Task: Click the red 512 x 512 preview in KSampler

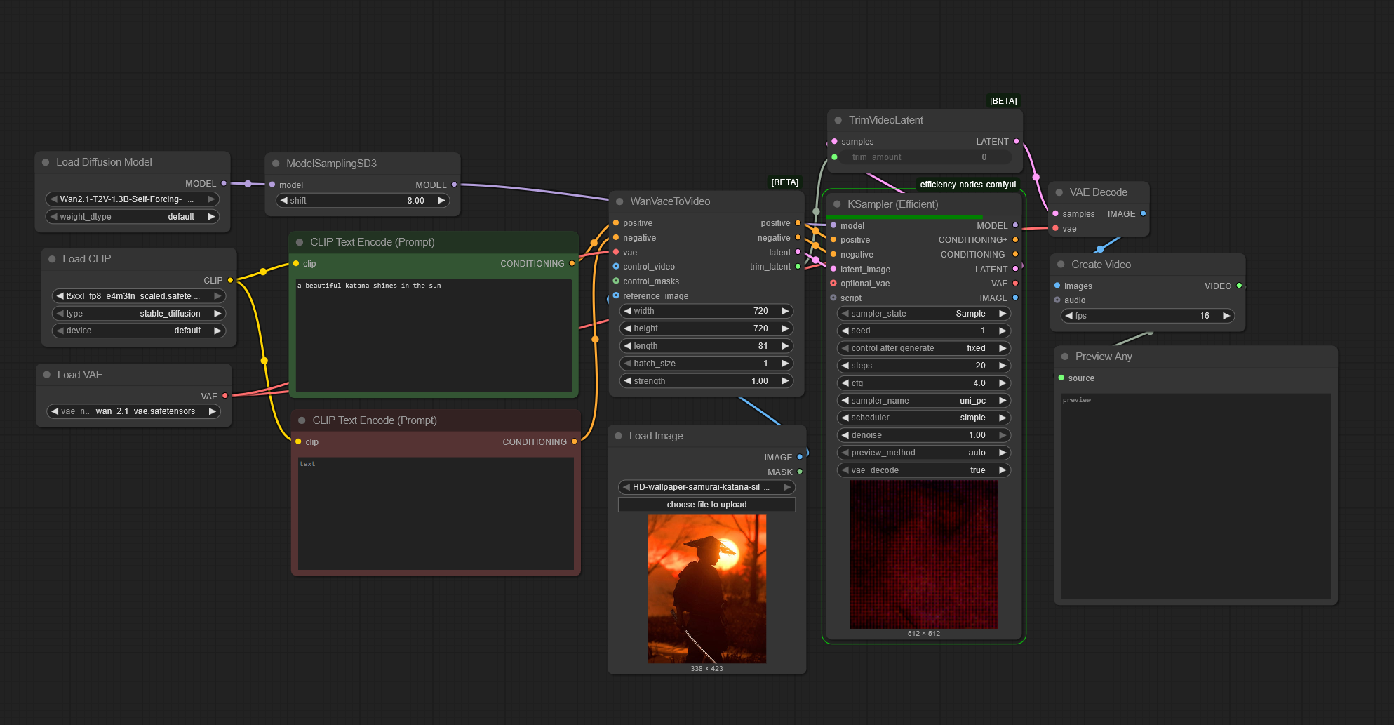Action: [x=923, y=554]
